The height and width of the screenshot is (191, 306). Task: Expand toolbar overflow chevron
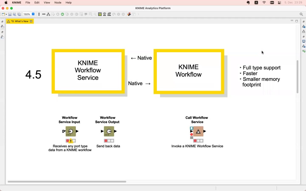(139, 14)
